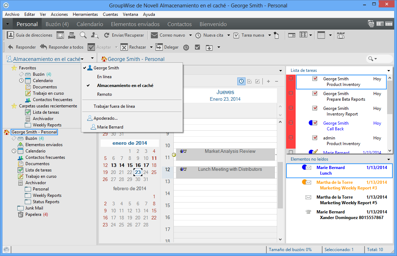Open the Correo nuevo dropdown arrow

[190, 35]
